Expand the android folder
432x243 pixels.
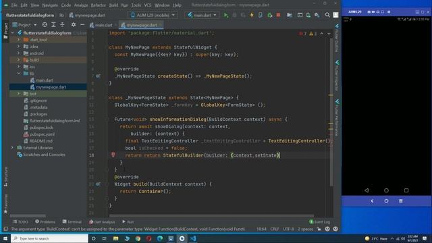click(18, 53)
